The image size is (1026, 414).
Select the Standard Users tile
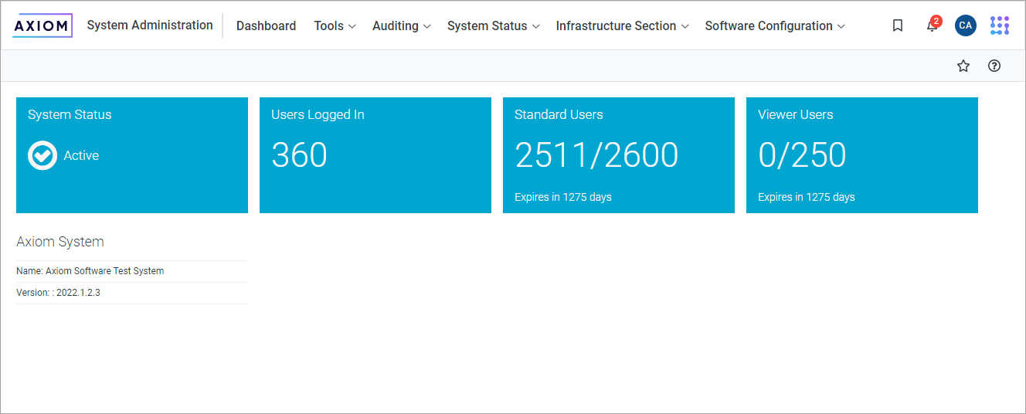coord(618,155)
